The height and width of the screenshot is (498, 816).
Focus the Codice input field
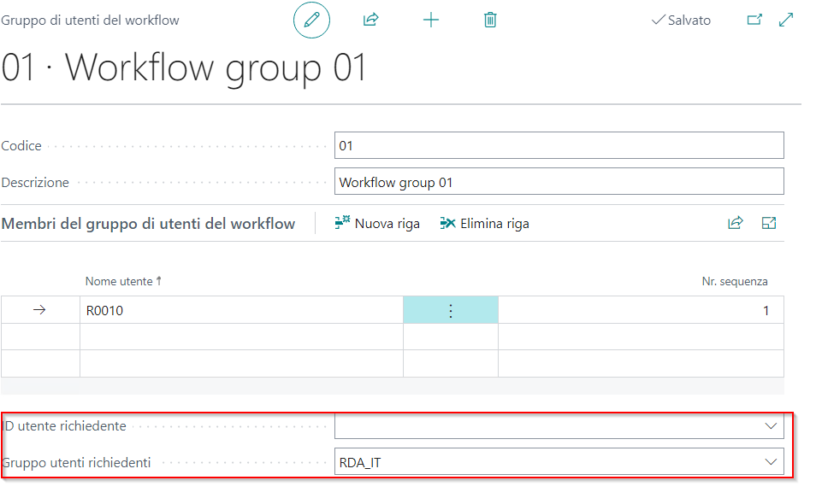point(559,145)
